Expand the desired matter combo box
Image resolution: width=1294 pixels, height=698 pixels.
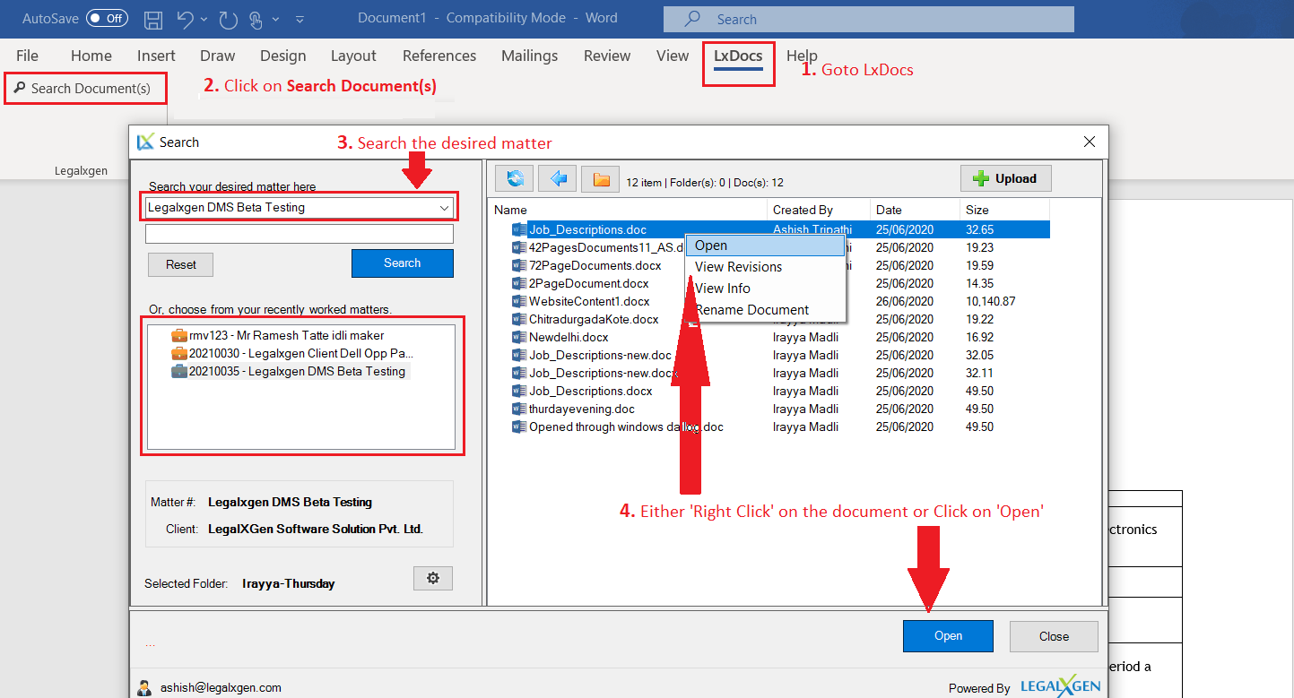coord(444,208)
